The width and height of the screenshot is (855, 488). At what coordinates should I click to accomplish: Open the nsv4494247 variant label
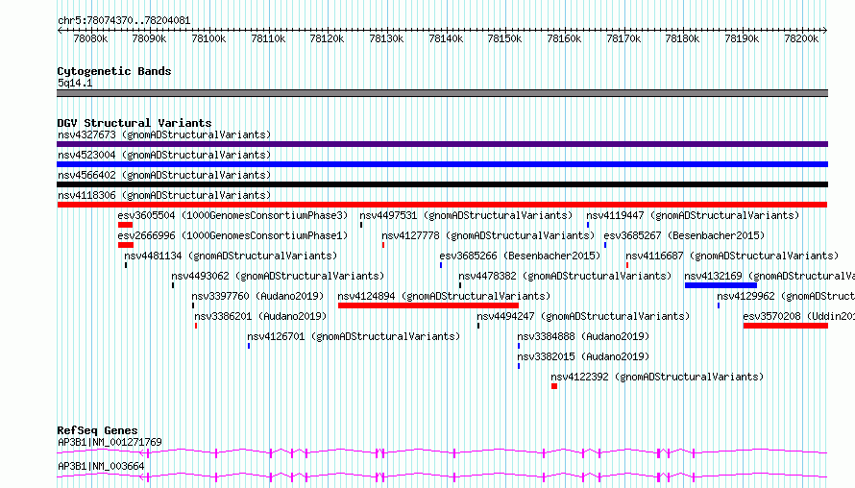(583, 316)
